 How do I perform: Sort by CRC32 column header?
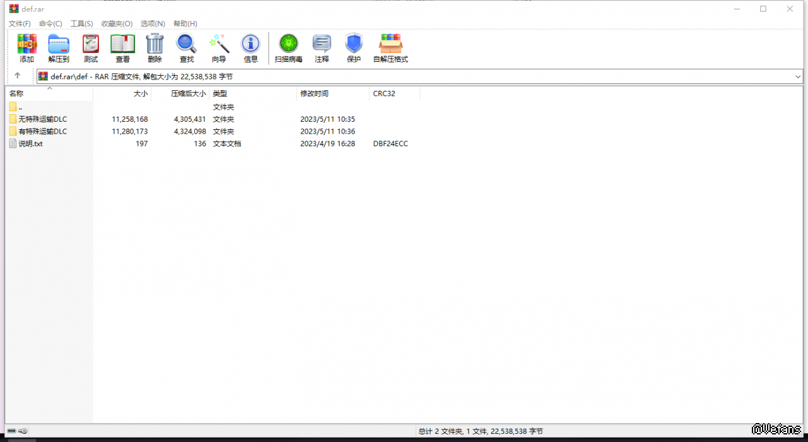[395, 93]
